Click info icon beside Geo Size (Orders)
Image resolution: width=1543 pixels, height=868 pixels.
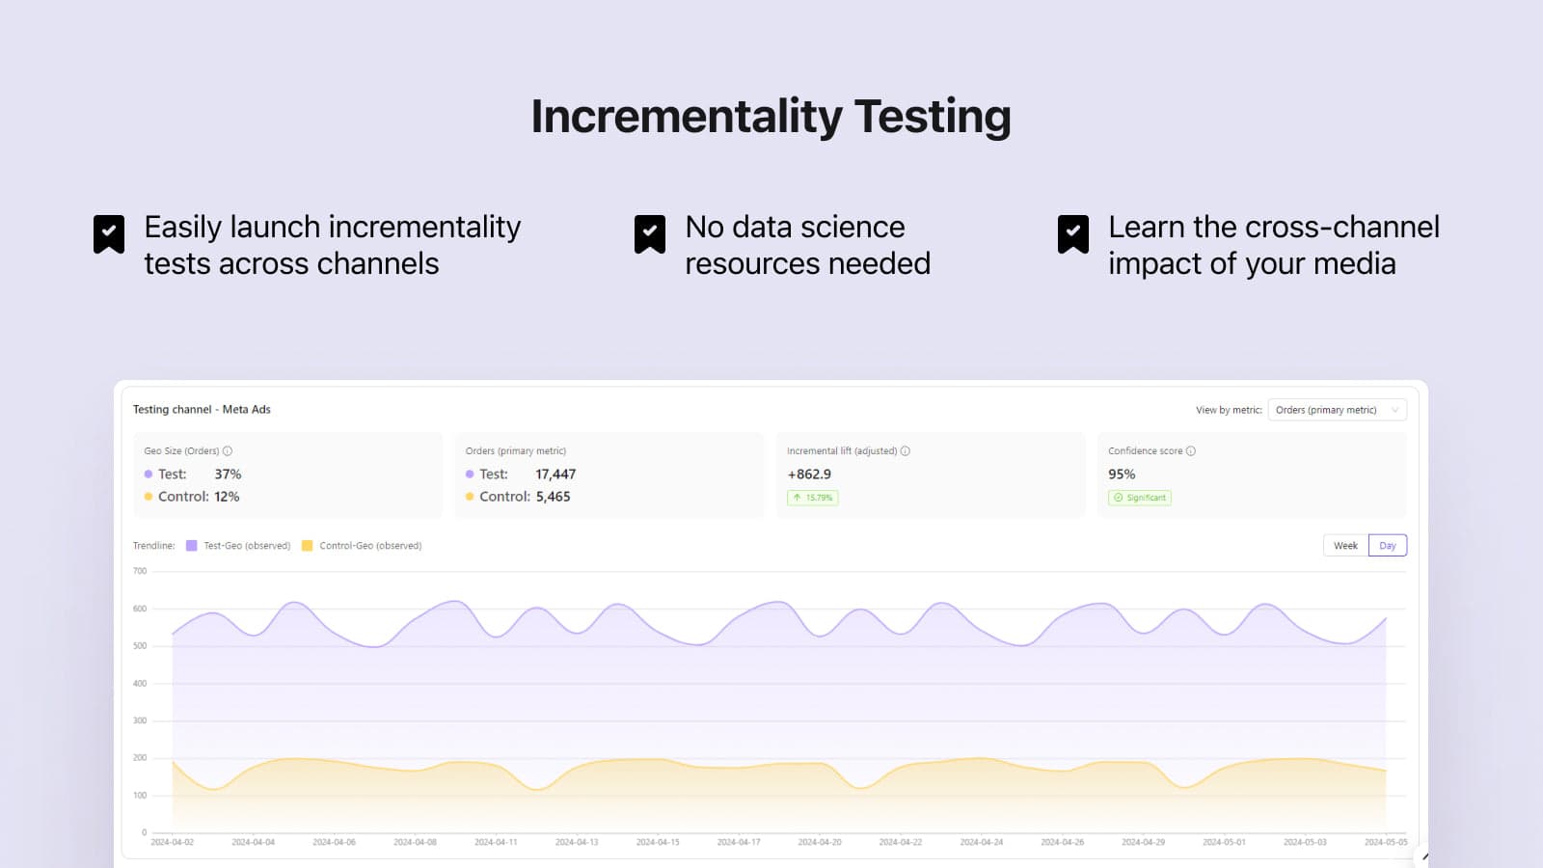(228, 451)
